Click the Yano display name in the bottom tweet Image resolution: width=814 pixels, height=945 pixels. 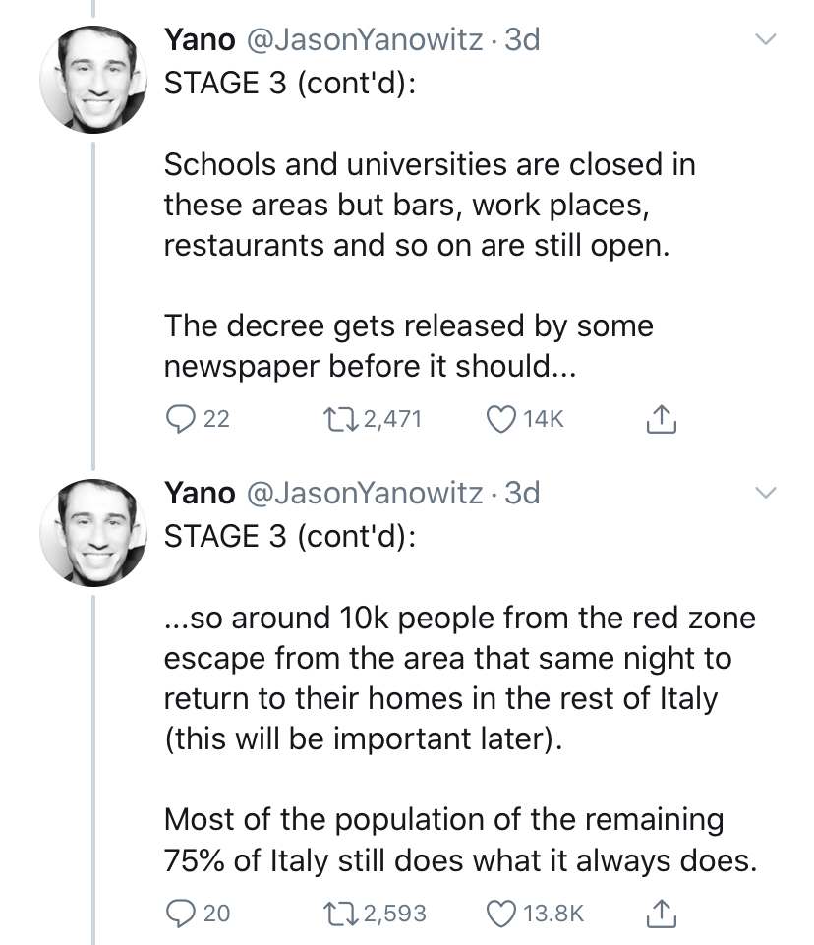pos(200,493)
